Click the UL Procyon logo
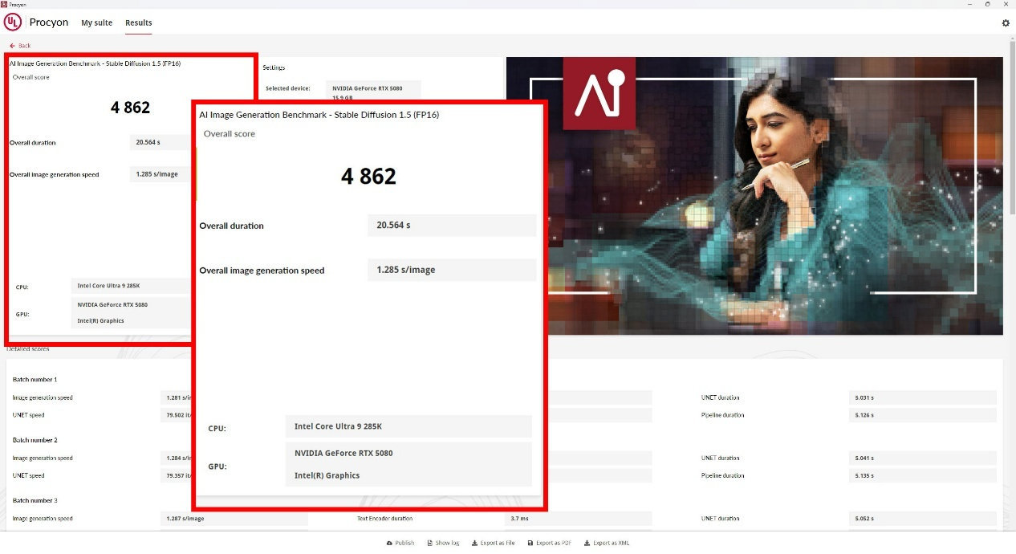This screenshot has height=554, width=1016. pos(13,22)
